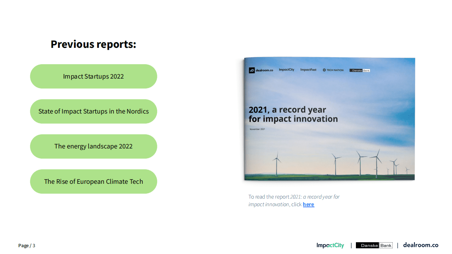452x254 pixels.
Task: Click the Tech Nation logo on the cover
Action: (333, 70)
